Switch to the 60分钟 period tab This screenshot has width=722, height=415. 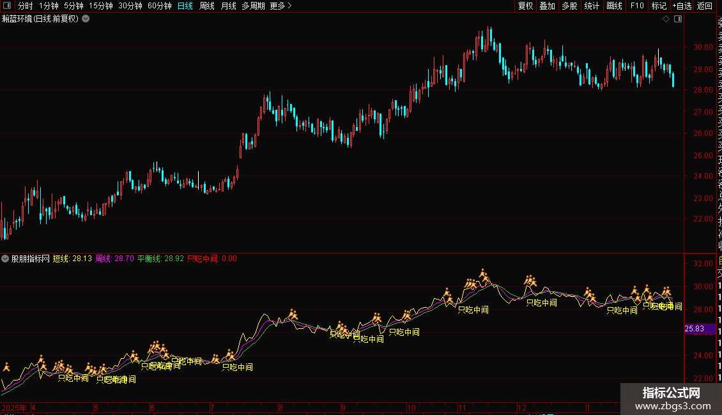pyautogui.click(x=160, y=6)
